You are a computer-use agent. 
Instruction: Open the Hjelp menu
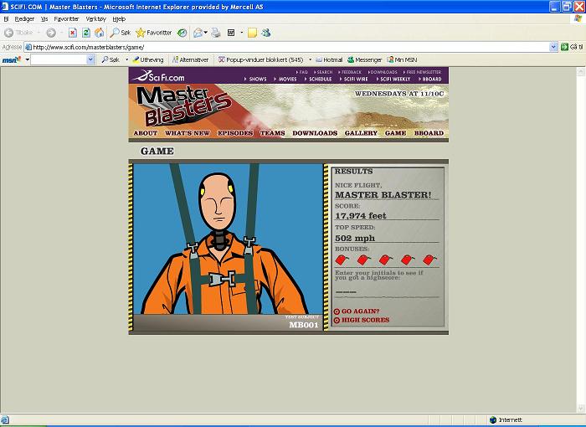[119, 18]
